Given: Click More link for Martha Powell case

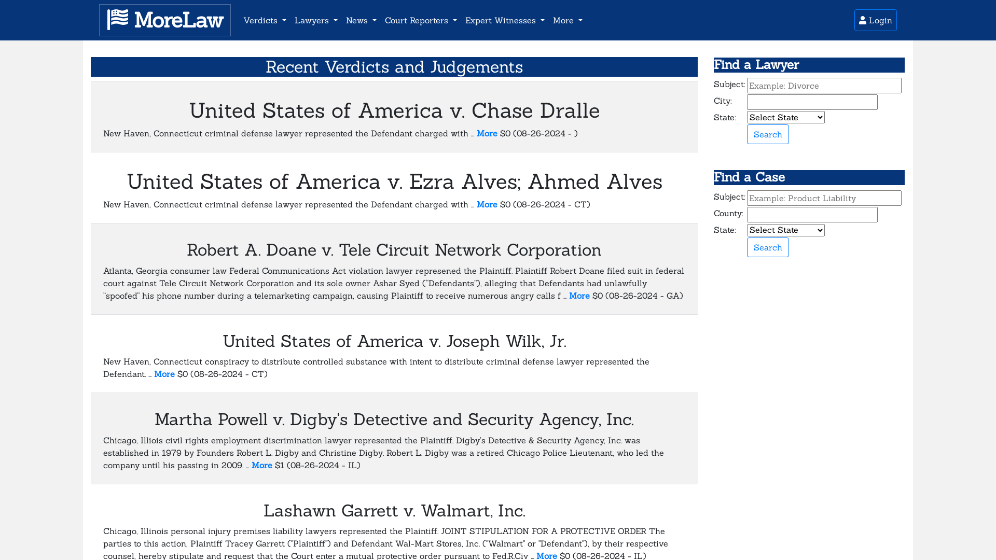Looking at the screenshot, I should pos(262,465).
